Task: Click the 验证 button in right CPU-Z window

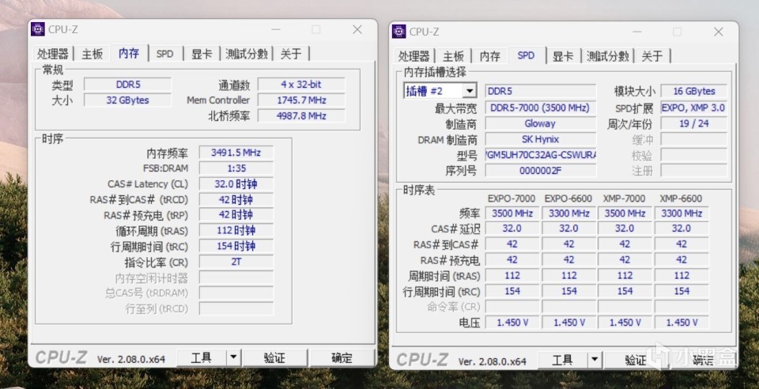Action: pyautogui.click(x=636, y=361)
